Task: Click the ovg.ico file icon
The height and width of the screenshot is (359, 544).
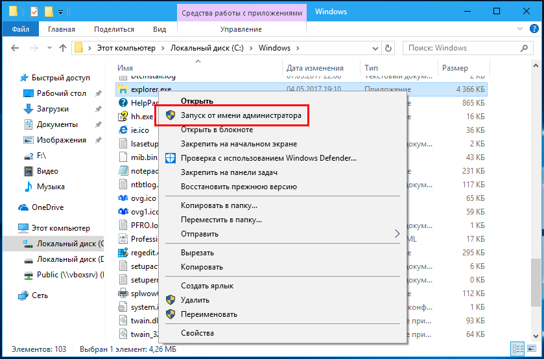Action: point(123,198)
